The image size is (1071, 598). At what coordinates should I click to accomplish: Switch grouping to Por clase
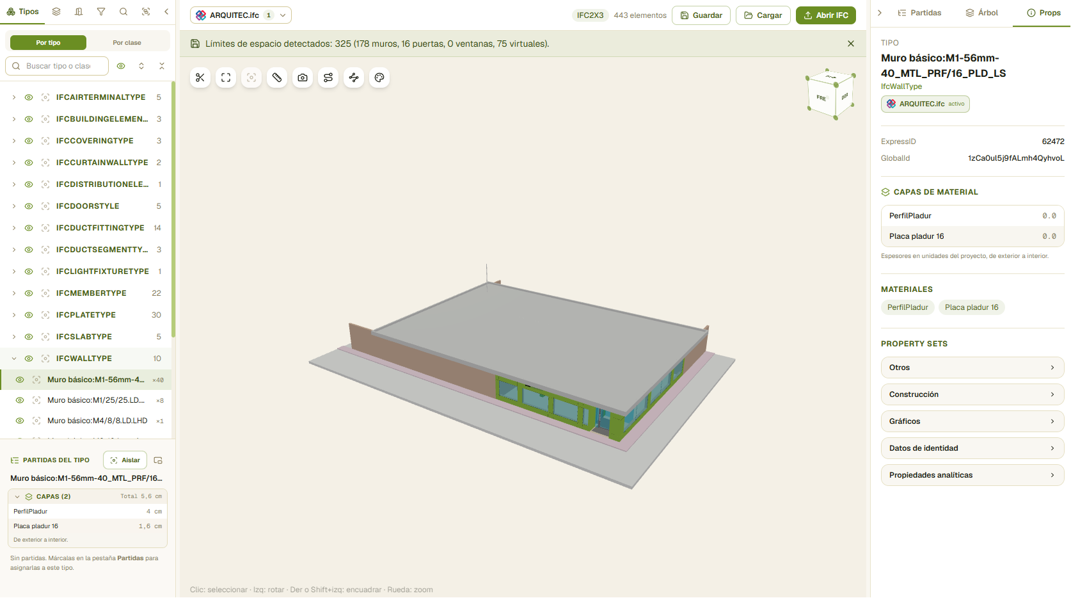click(127, 43)
